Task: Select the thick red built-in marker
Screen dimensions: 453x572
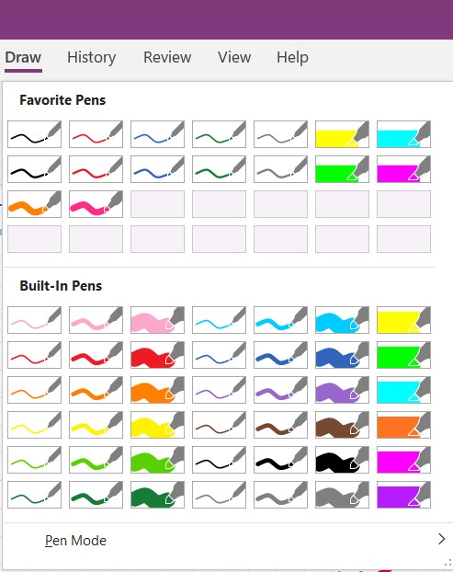Action: [x=157, y=355]
